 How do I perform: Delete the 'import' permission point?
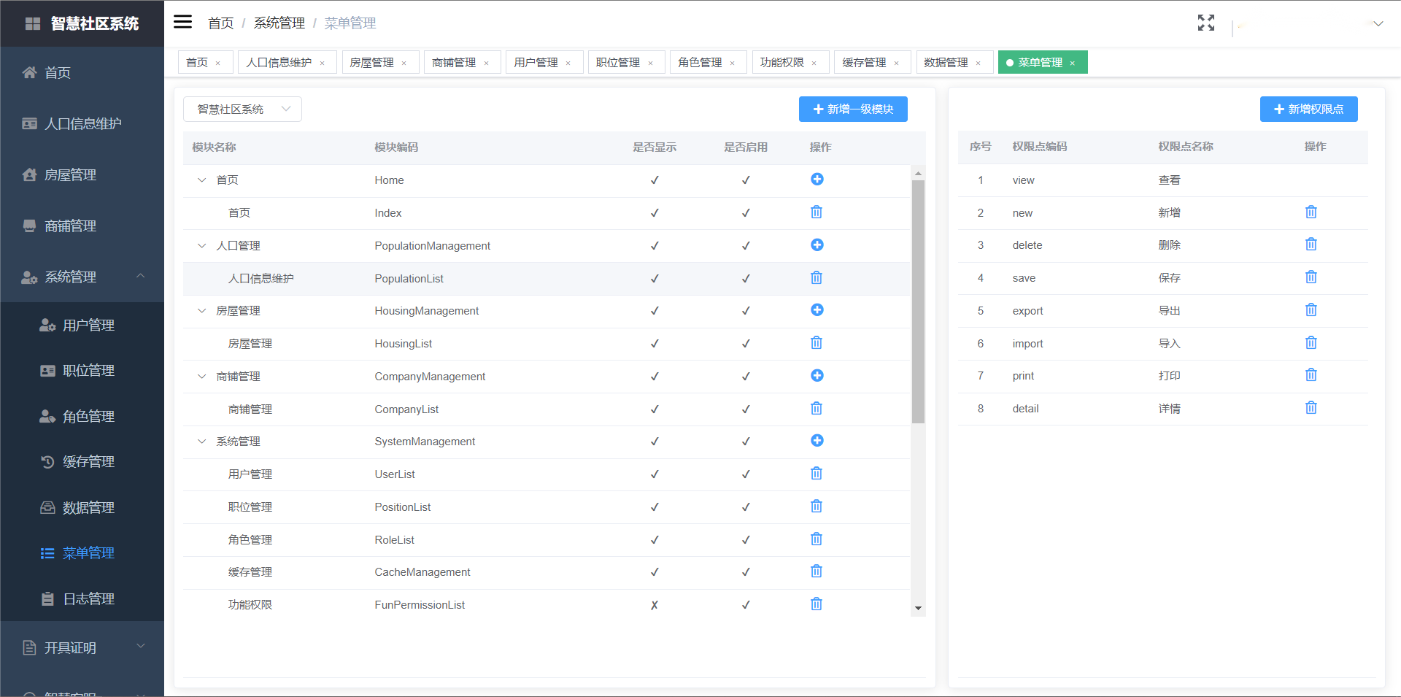[1311, 343]
